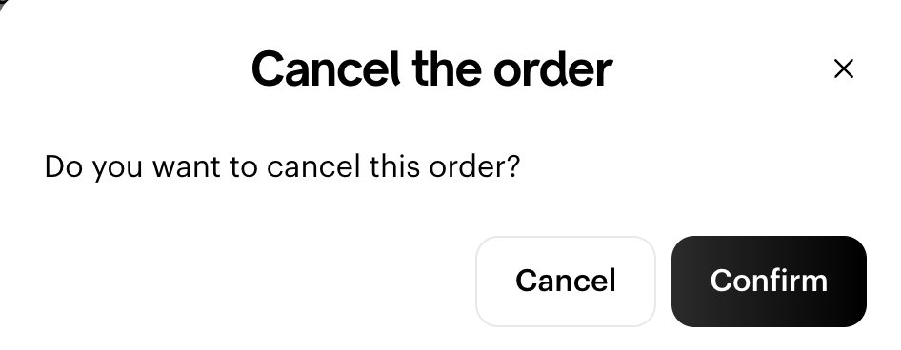Close the dialog with the X icon

[844, 68]
